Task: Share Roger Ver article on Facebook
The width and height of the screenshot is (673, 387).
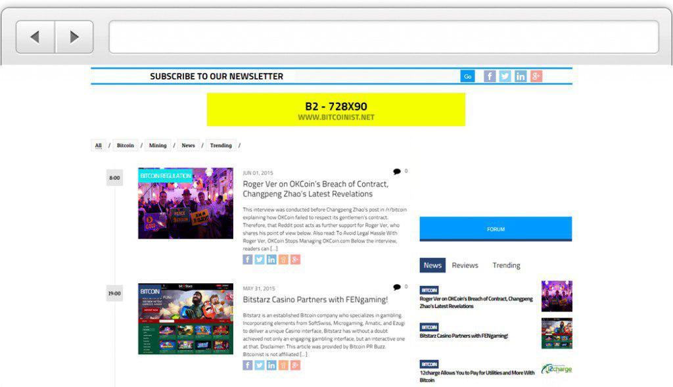Action: (248, 260)
